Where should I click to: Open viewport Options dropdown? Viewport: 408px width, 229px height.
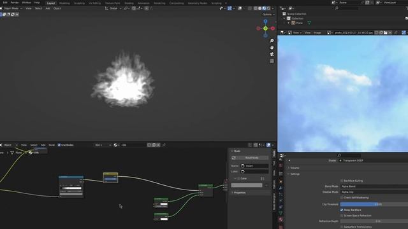268,15
